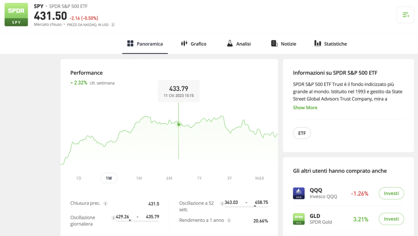
Task: Click the Statistiche bar-chart icon
Action: pyautogui.click(x=318, y=43)
